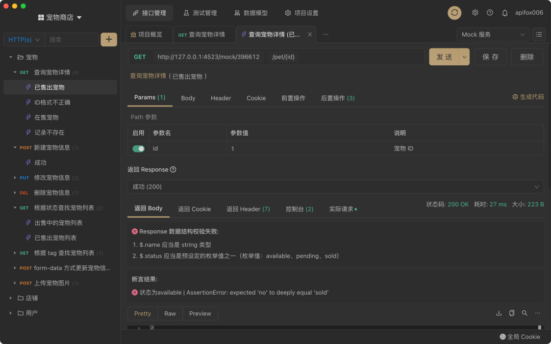
Task: Open the Mock environment list icon
Action: coord(538,34)
